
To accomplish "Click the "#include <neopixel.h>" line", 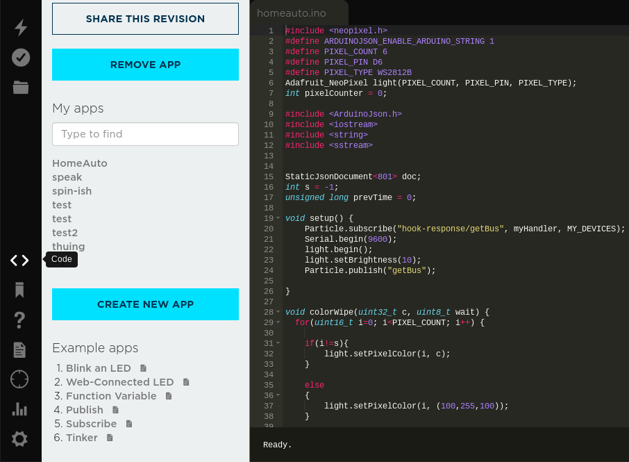I will (336, 31).
